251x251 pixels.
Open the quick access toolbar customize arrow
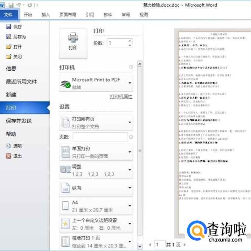(37, 6)
